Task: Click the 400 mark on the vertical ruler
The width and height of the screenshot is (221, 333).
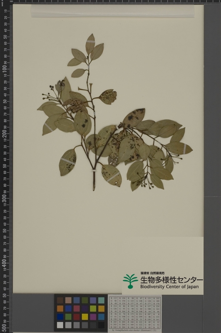Action: 5,264
